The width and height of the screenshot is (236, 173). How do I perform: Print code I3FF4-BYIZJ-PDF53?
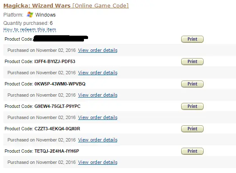pos(192,61)
